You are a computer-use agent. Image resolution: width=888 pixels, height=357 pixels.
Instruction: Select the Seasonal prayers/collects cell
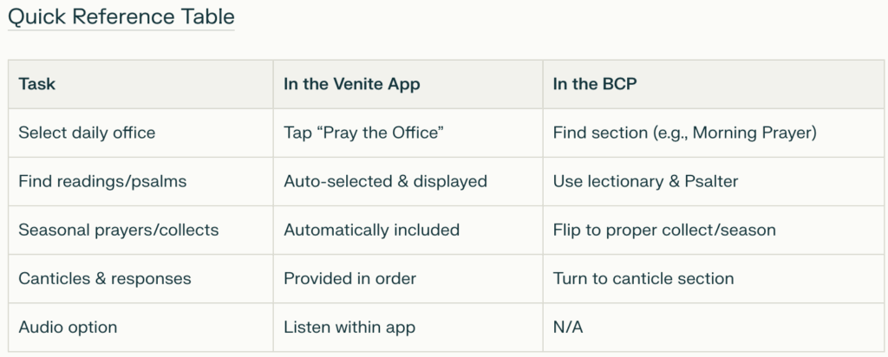click(x=140, y=230)
